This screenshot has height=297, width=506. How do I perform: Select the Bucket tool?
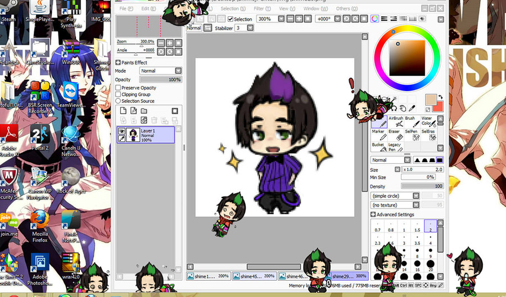click(379, 147)
